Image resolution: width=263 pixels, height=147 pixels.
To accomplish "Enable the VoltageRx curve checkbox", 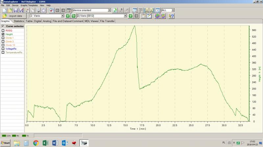I will coord(3,49).
